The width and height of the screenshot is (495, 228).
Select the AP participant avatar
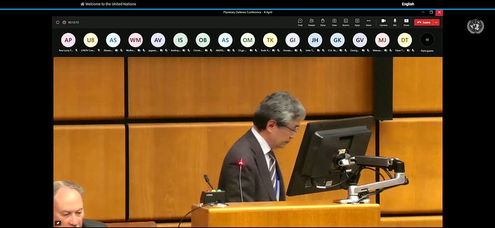point(68,40)
